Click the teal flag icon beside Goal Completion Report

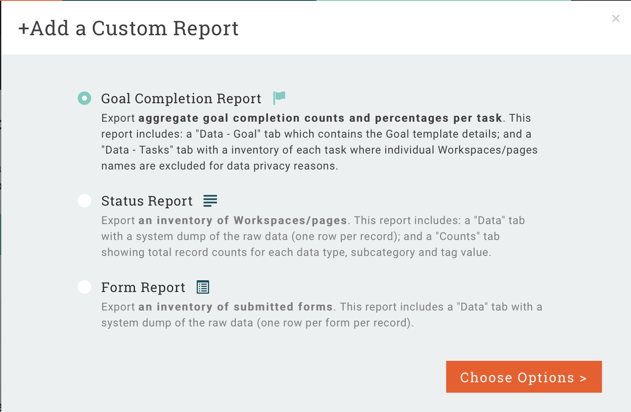279,98
